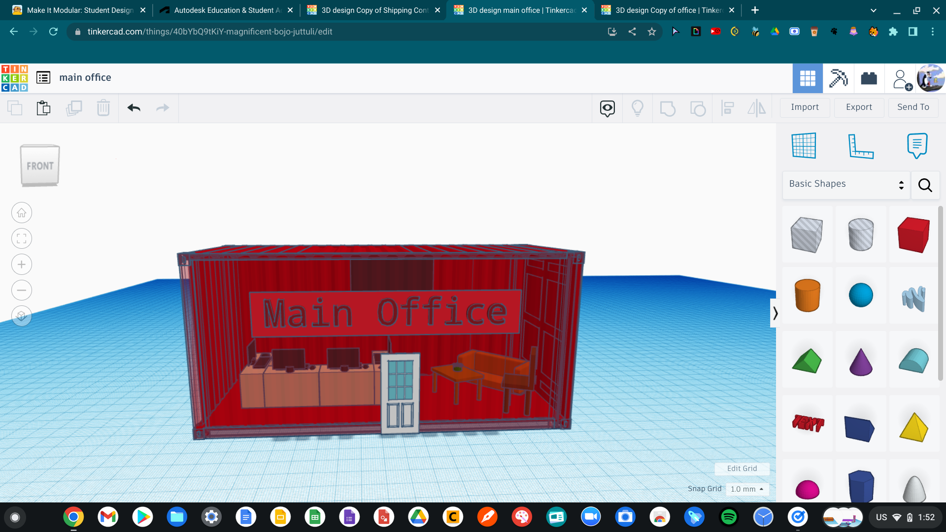Click the Export button

click(x=859, y=107)
